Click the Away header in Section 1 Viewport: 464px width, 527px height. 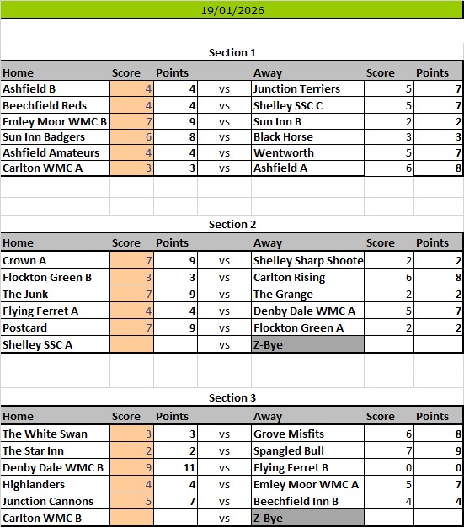(268, 73)
